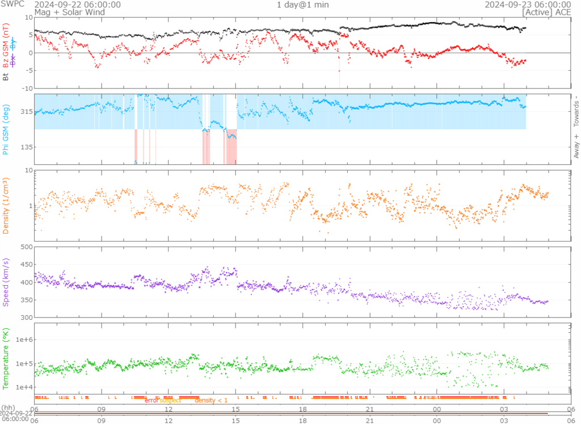Open the '[Active] ACE' spacecraft source selector
The width and height of the screenshot is (581, 424).
click(546, 12)
